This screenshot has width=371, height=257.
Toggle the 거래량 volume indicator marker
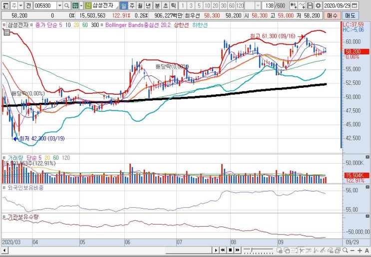(x=4, y=158)
